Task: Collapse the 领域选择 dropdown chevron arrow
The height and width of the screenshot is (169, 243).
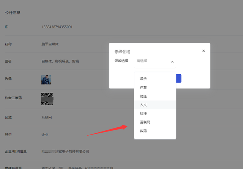Action: tap(172, 62)
